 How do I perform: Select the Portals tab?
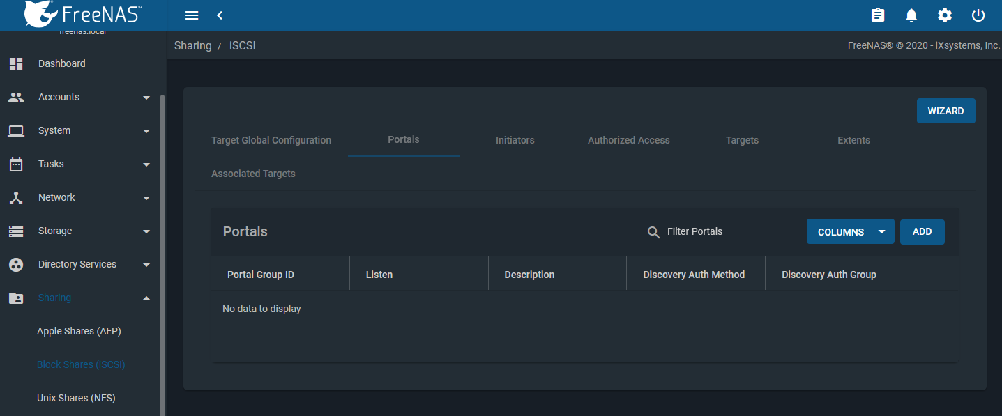coord(404,139)
